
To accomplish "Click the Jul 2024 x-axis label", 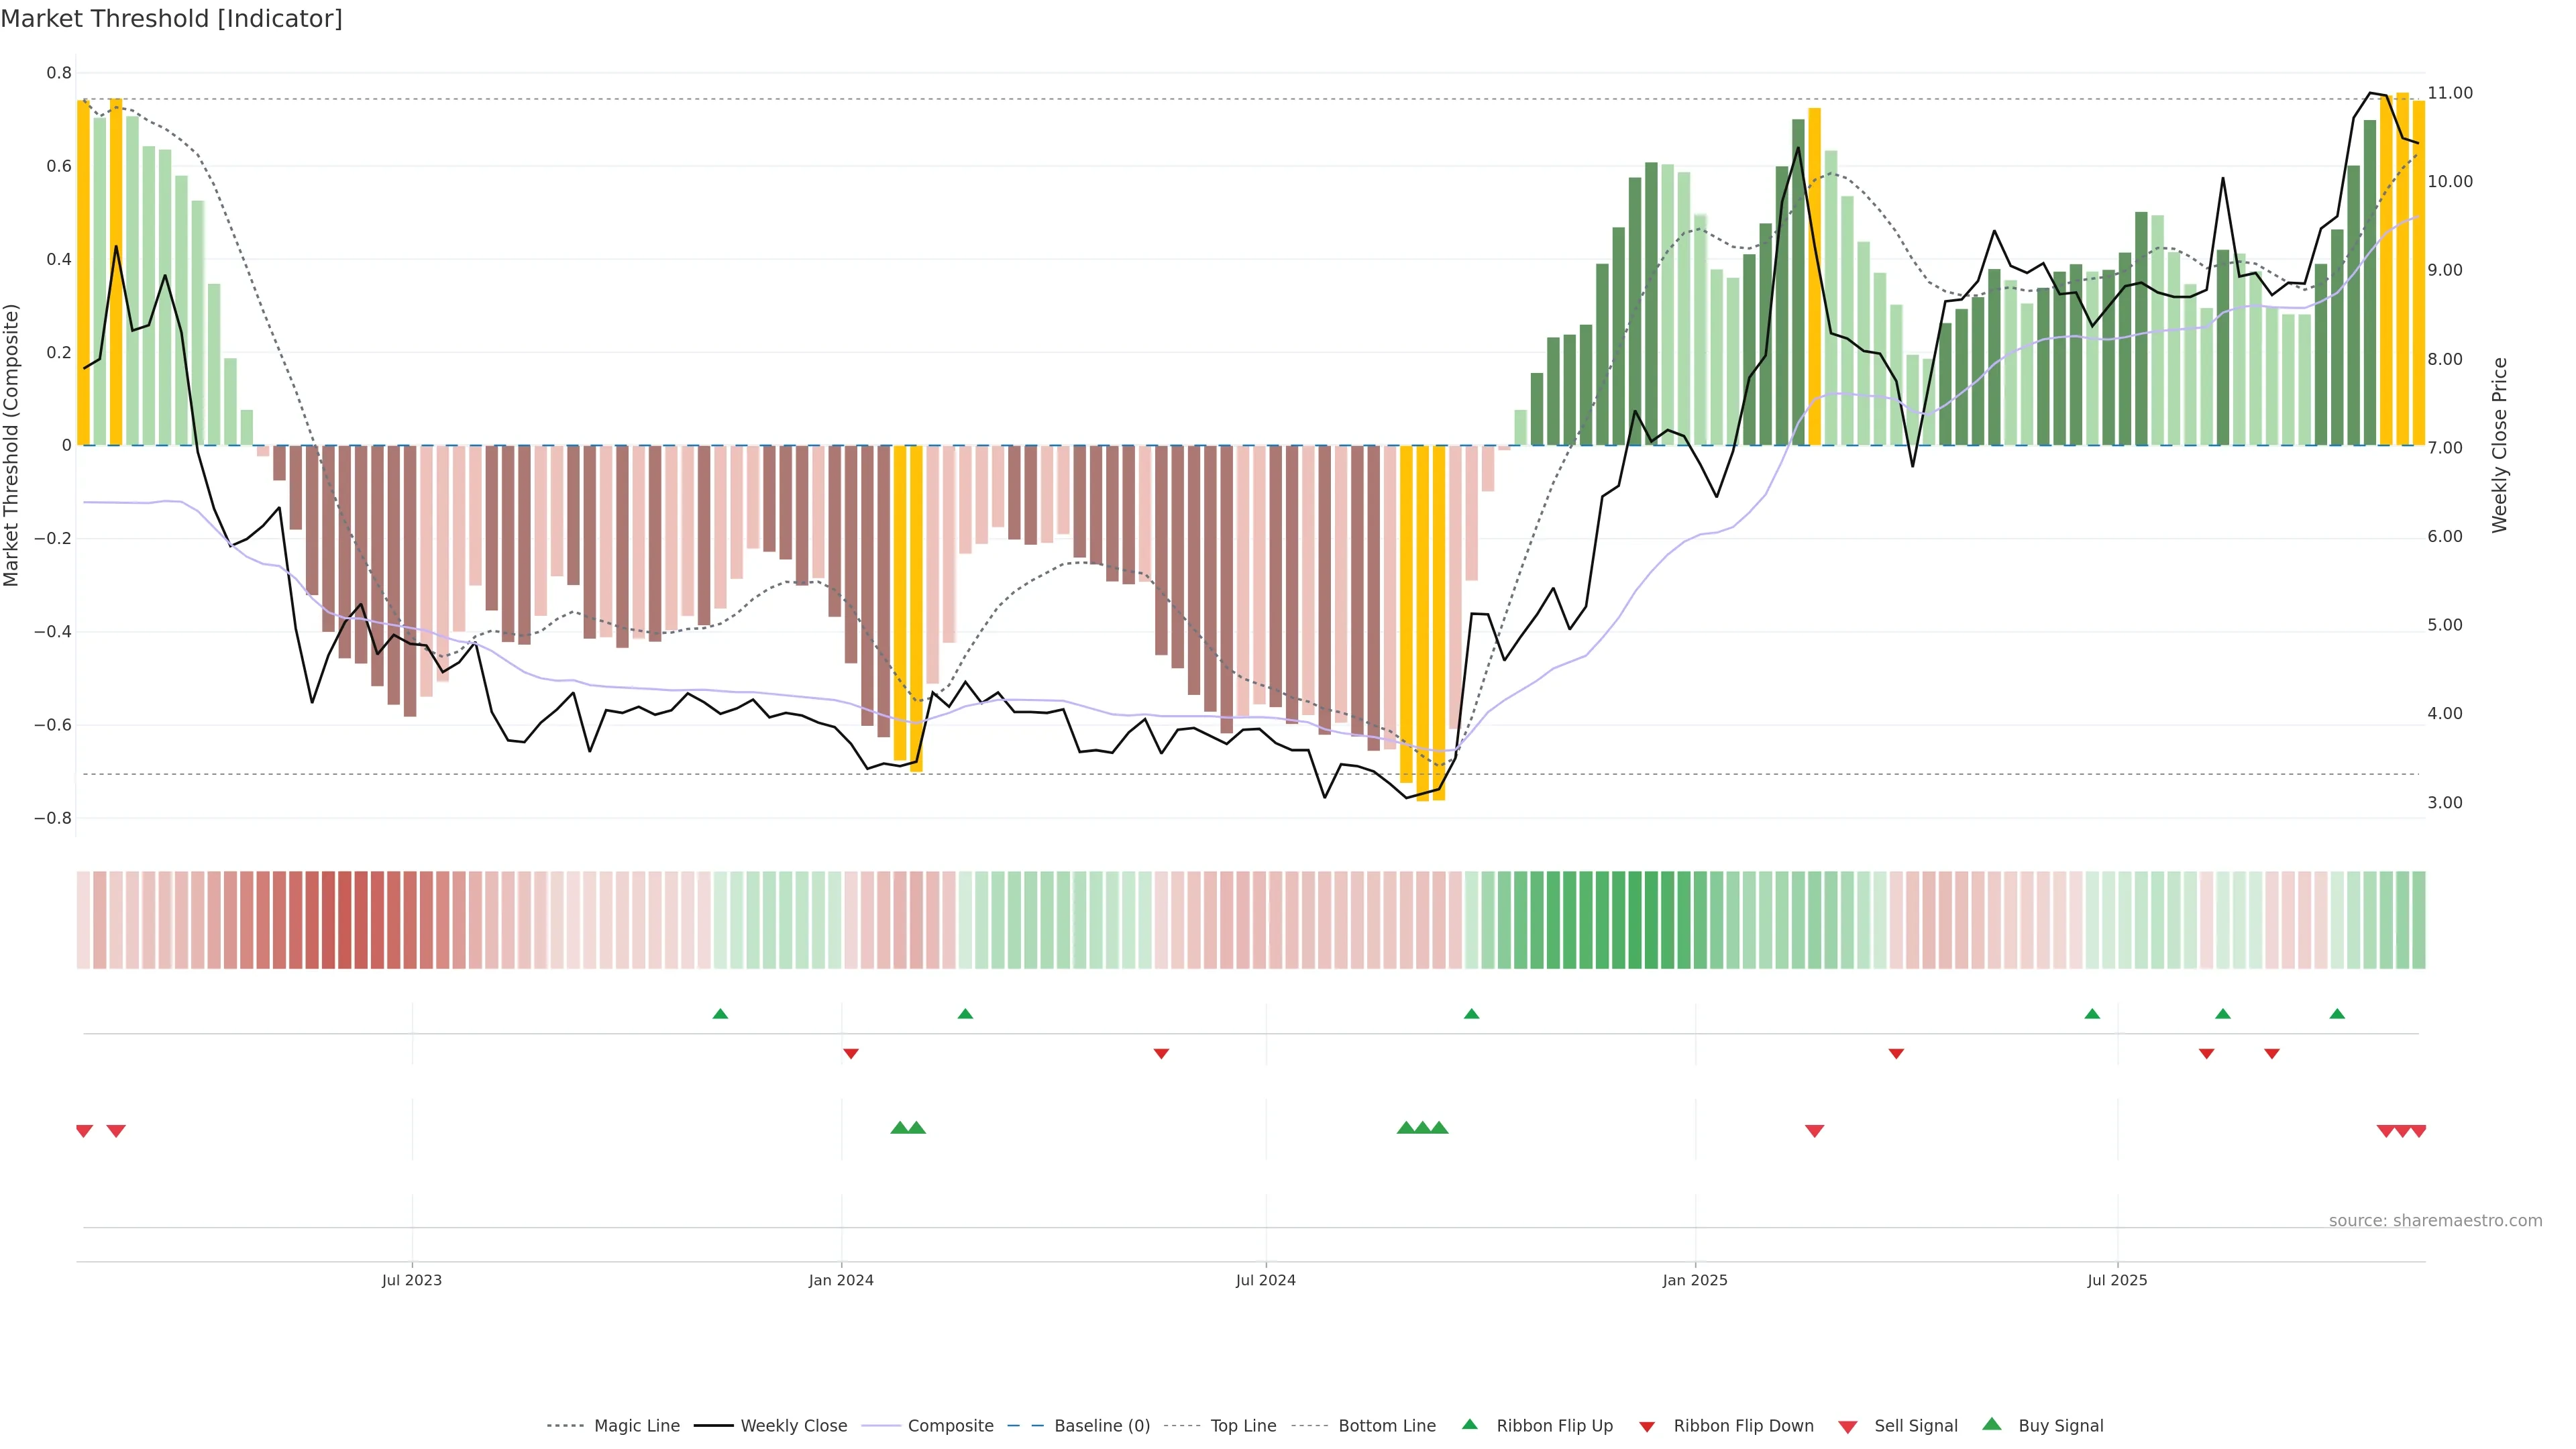I will (1265, 1280).
